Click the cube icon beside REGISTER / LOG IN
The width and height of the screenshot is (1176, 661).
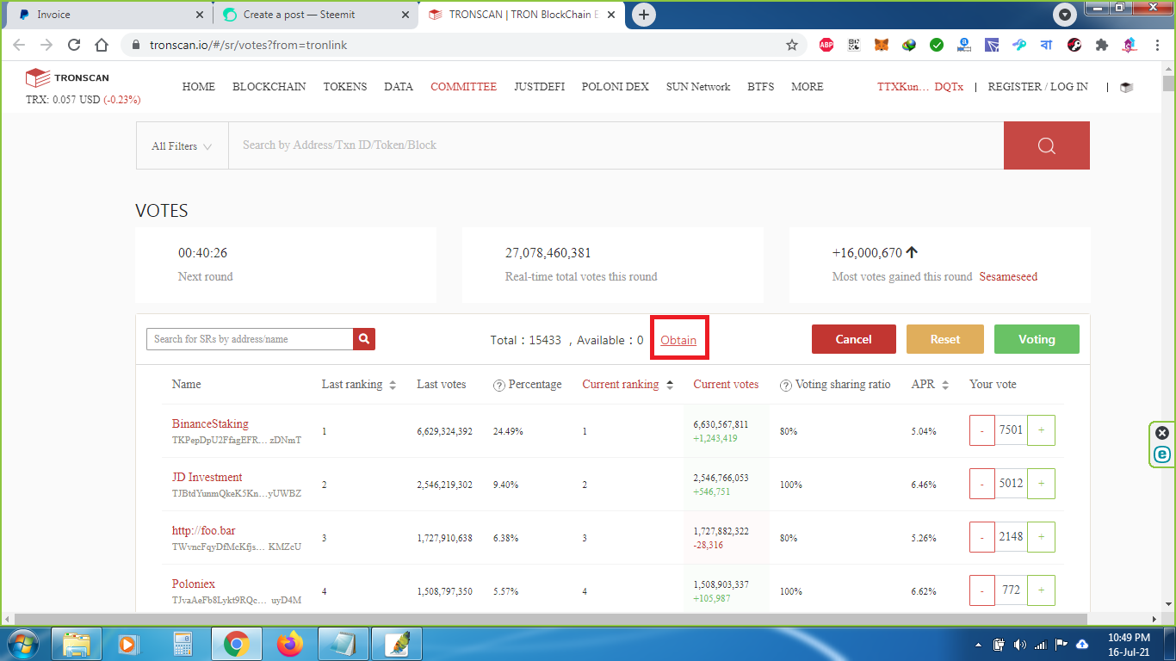click(x=1127, y=87)
